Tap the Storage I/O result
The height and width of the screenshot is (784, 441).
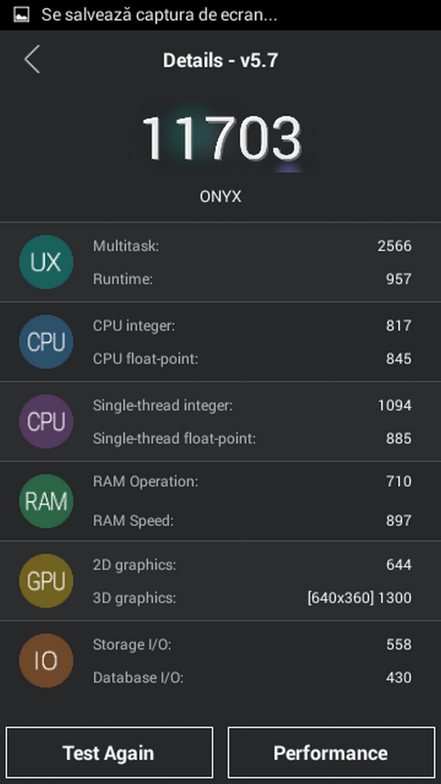click(x=252, y=645)
